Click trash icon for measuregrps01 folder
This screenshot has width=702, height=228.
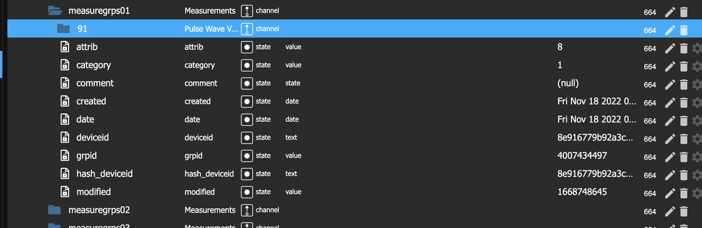pyautogui.click(x=683, y=12)
